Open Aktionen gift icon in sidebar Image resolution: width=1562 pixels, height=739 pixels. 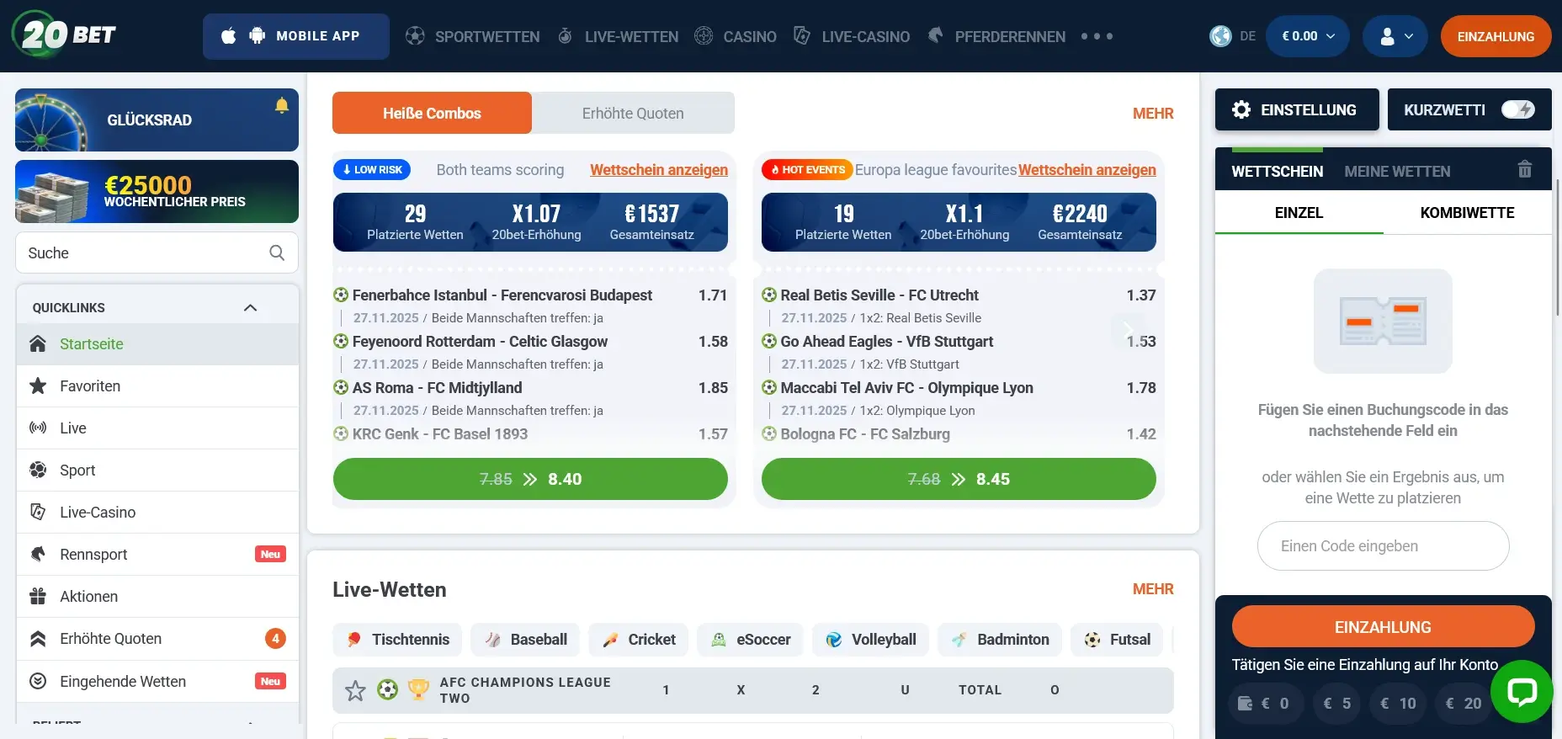click(x=38, y=596)
